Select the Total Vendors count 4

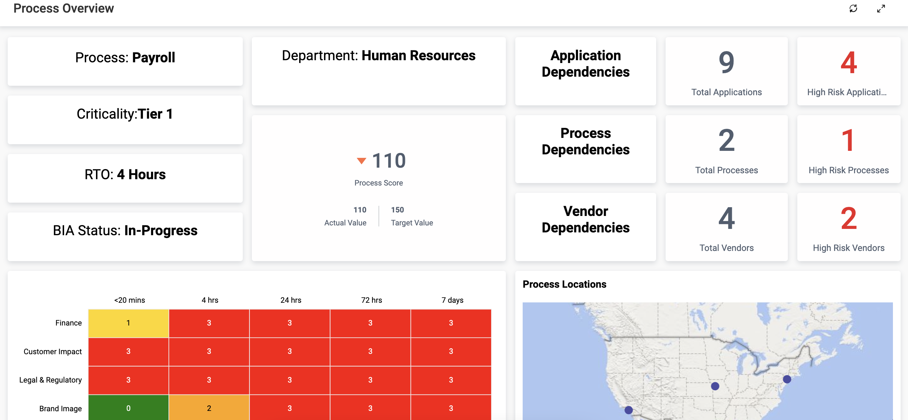726,218
